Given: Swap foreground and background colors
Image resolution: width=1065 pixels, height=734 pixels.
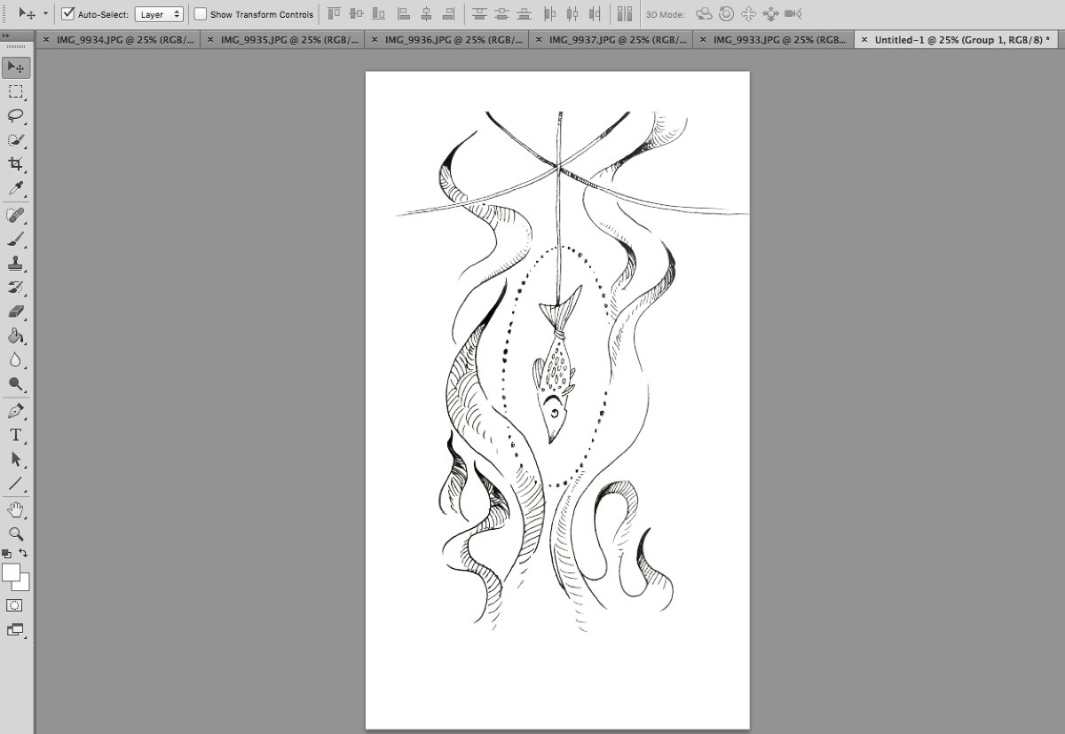Looking at the screenshot, I should [x=24, y=553].
